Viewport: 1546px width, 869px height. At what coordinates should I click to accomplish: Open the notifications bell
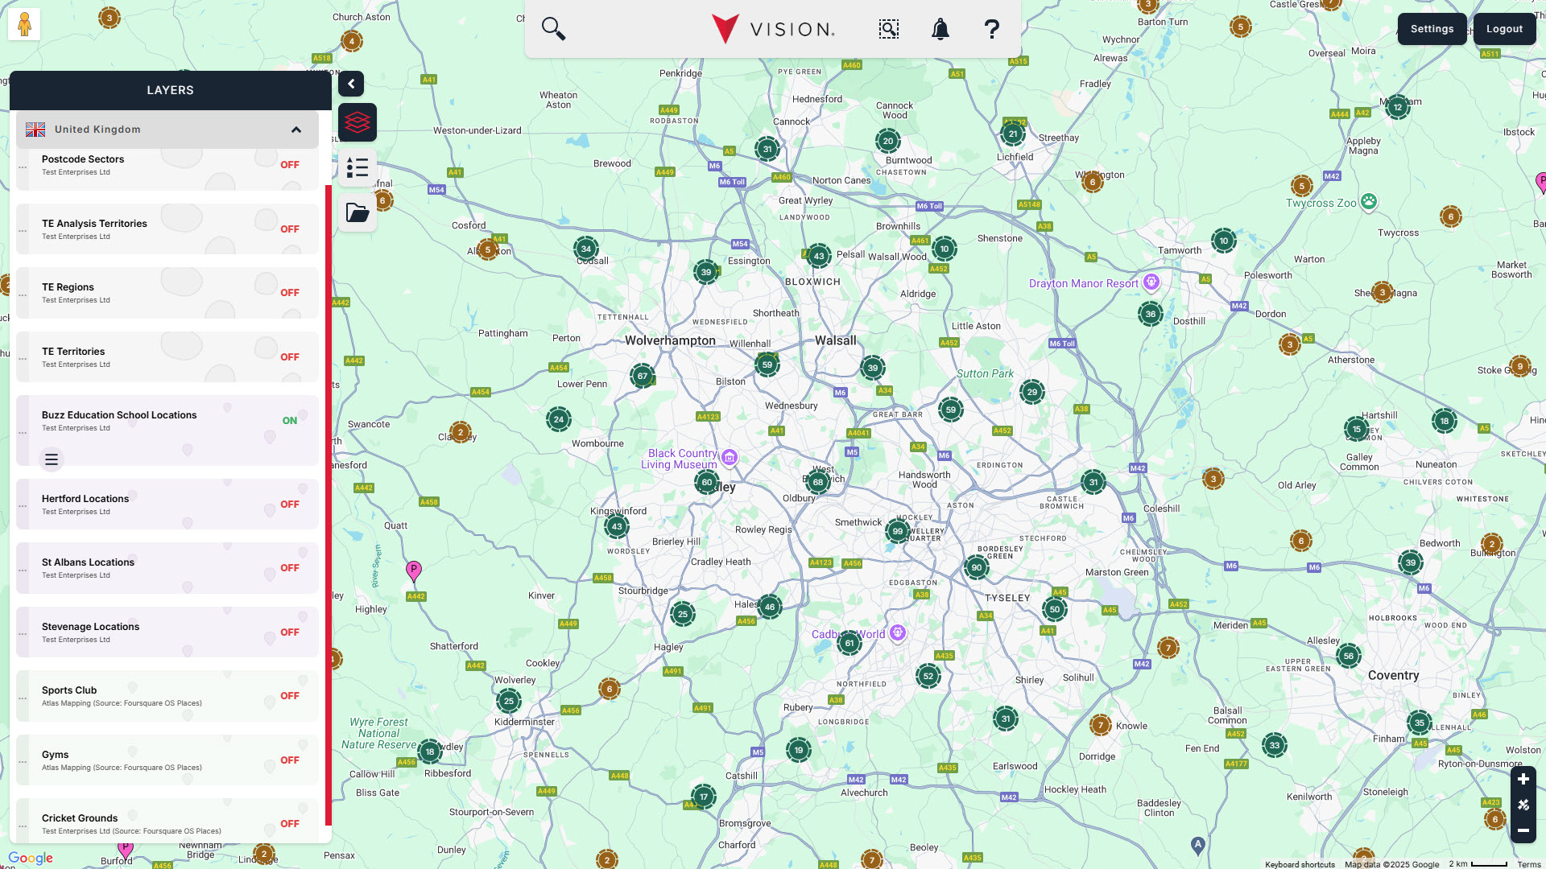pos(940,29)
